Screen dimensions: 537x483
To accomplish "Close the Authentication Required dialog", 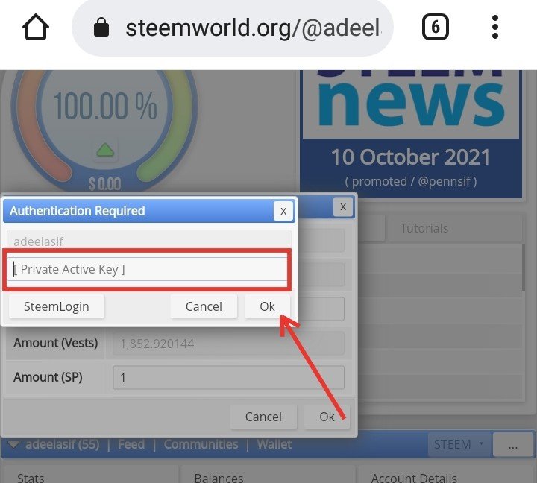I will [x=283, y=211].
